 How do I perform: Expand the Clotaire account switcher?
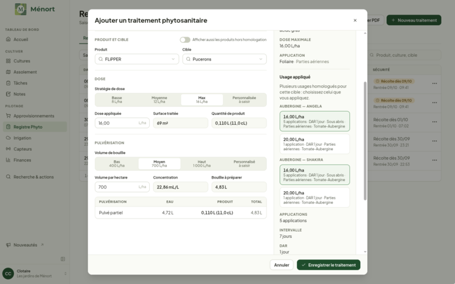pos(65,273)
